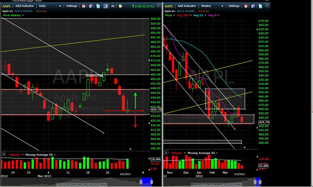Jump to Today in Weekly chart
The width and height of the screenshot is (313, 187).
pos(238,184)
